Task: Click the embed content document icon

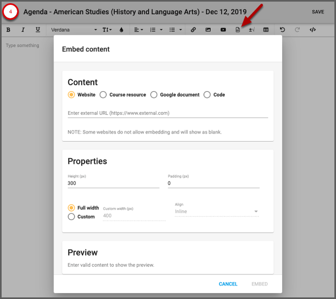Action: 238,30
